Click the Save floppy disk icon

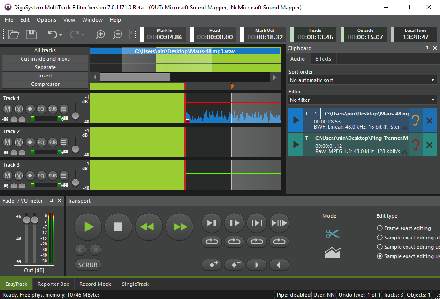(31, 34)
